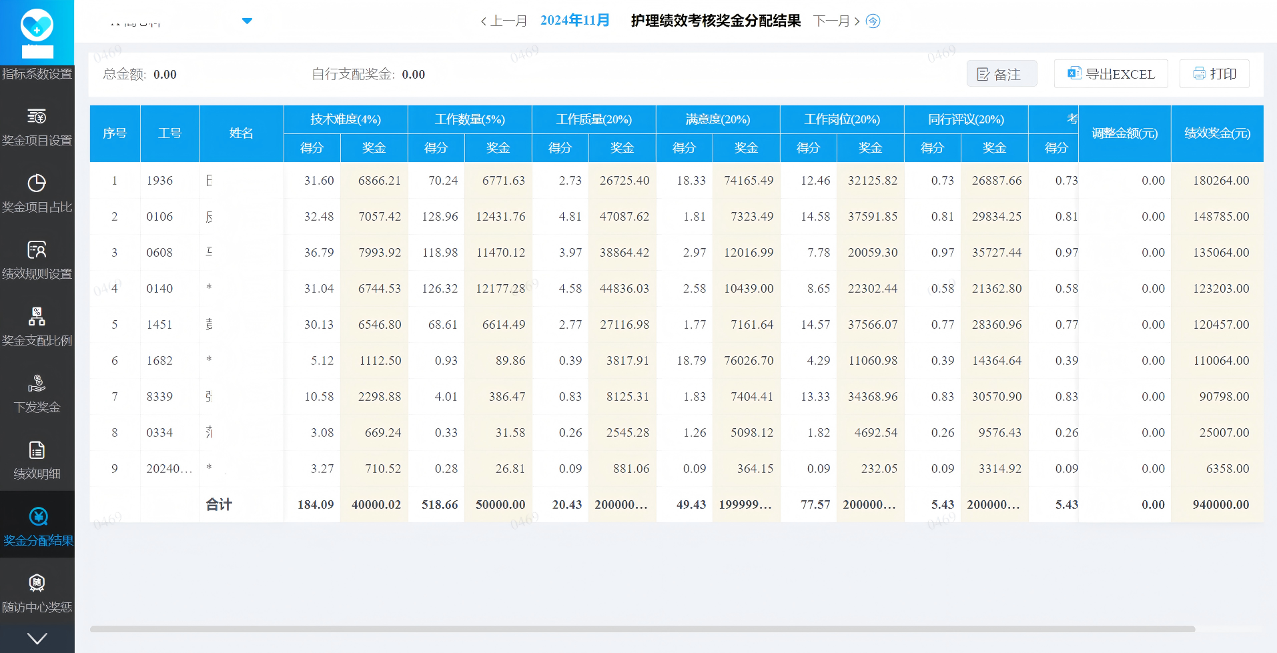The image size is (1277, 653).
Task: Click the horizontal scrollbar below the table
Action: tap(642, 629)
